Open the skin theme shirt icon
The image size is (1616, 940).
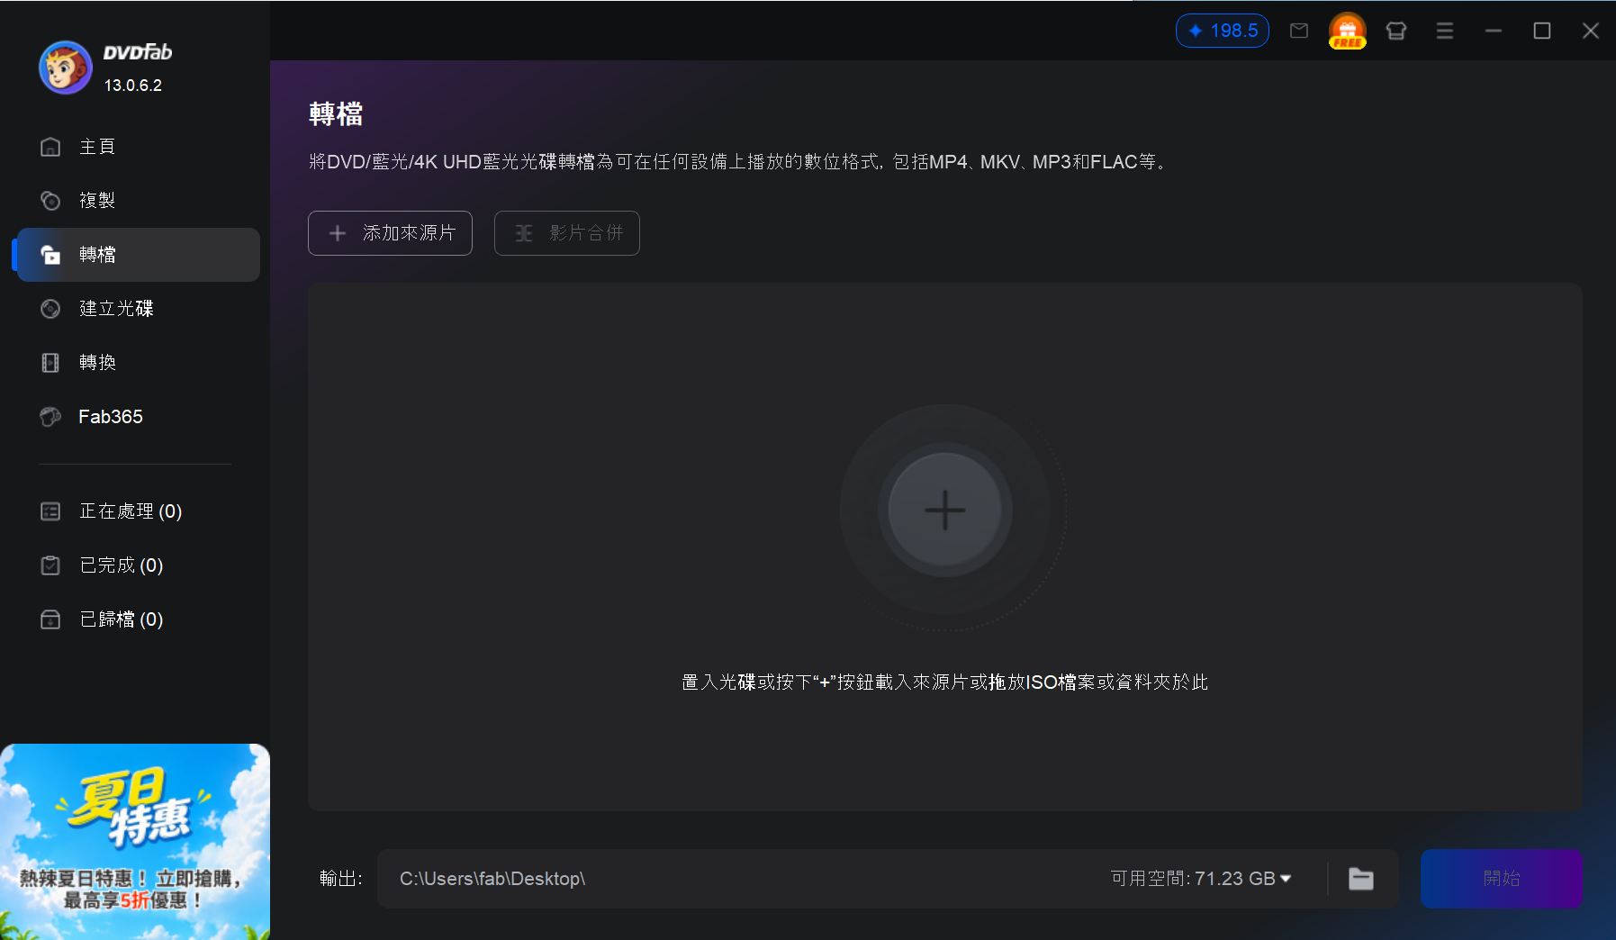(1396, 31)
